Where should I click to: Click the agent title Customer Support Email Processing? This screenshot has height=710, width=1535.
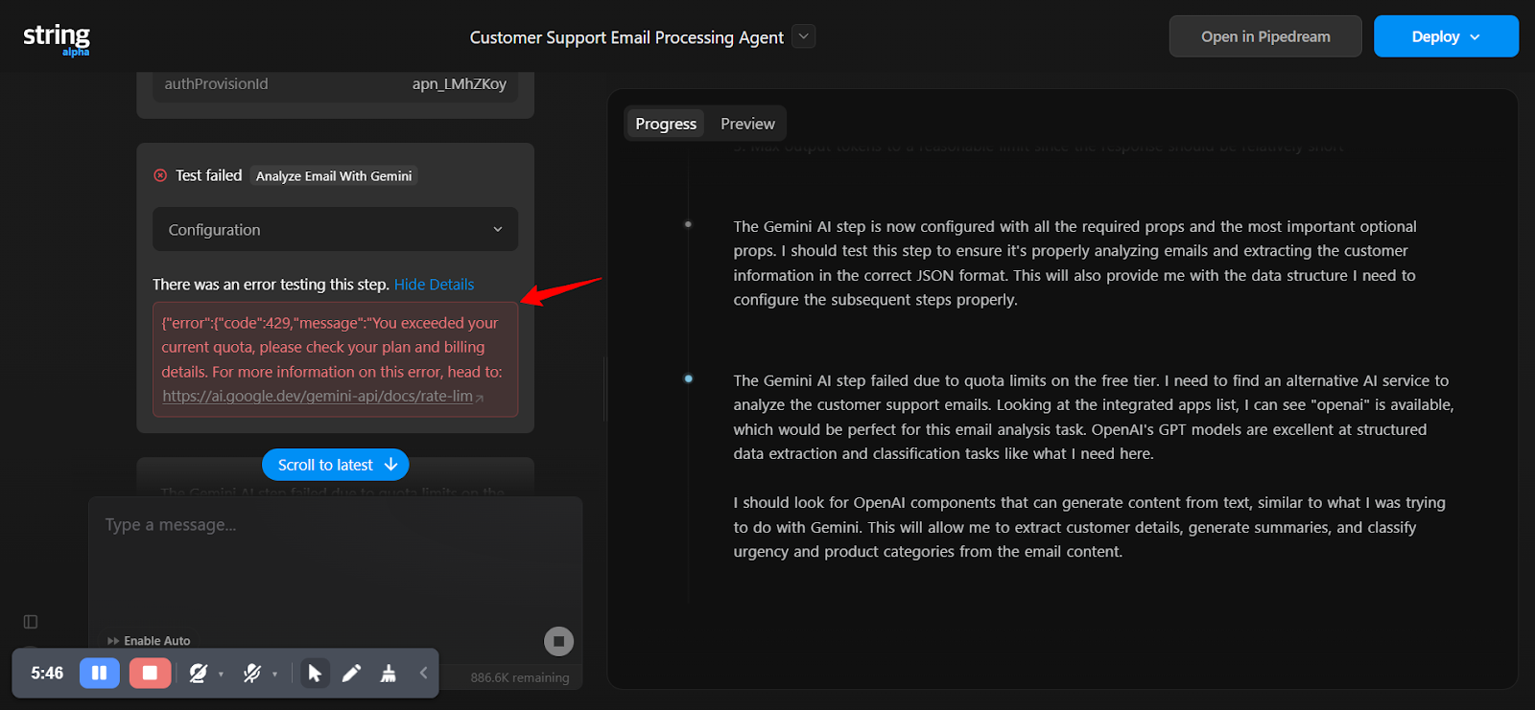(x=626, y=37)
